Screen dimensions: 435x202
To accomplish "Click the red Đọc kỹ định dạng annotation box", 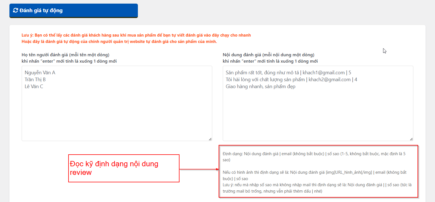I will pos(124,168).
